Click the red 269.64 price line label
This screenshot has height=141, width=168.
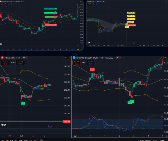pos(67,121)
